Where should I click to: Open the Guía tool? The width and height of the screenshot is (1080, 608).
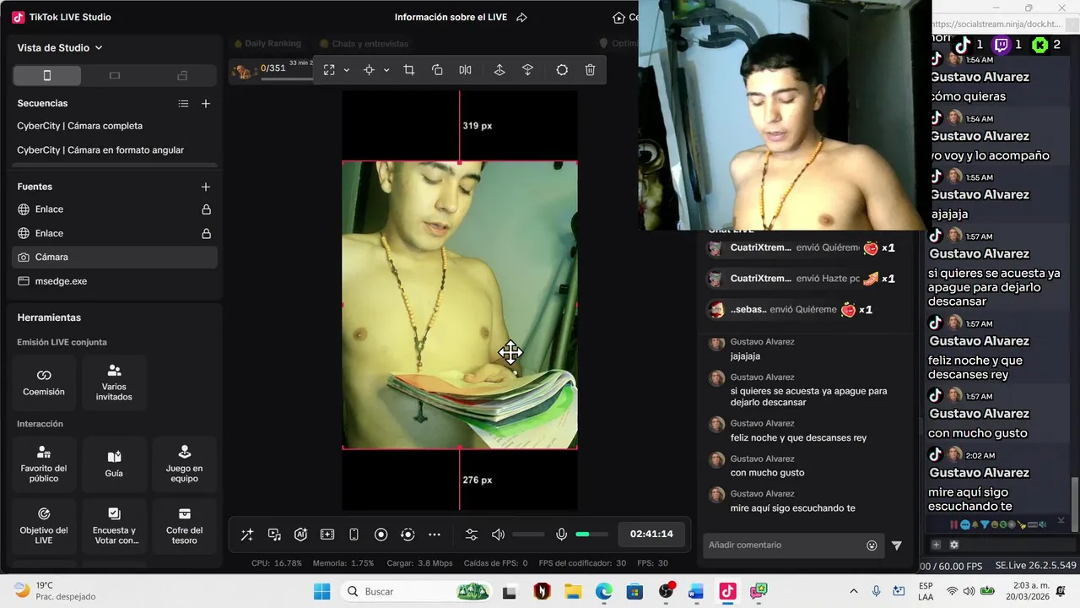pyautogui.click(x=114, y=464)
